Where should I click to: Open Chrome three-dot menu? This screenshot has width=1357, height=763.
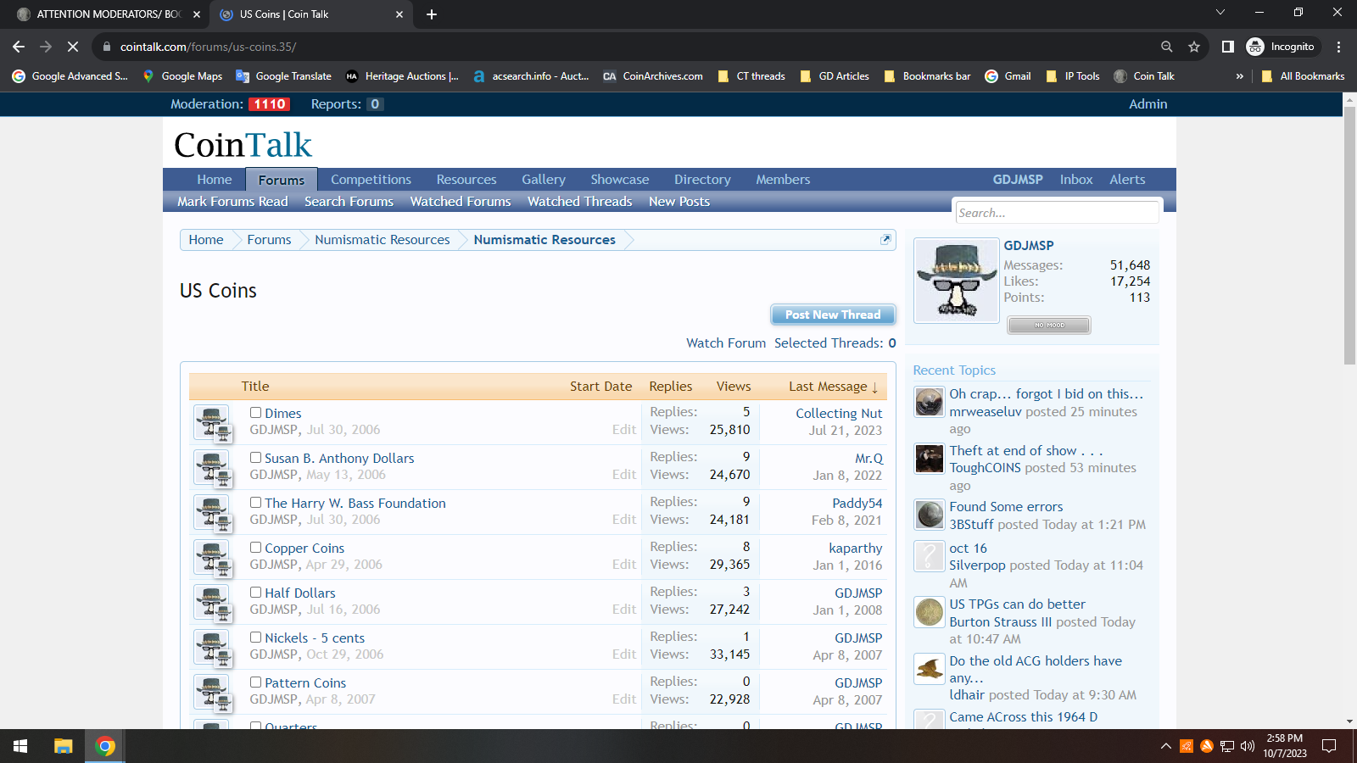pyautogui.click(x=1338, y=47)
